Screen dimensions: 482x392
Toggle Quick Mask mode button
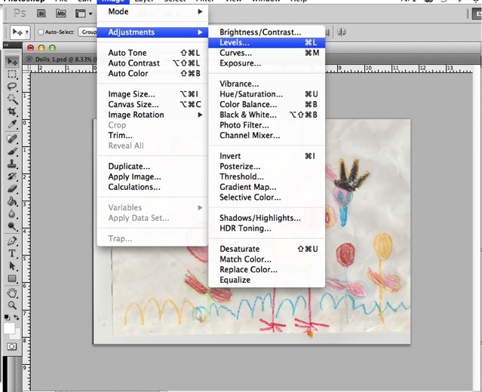pos(11,347)
